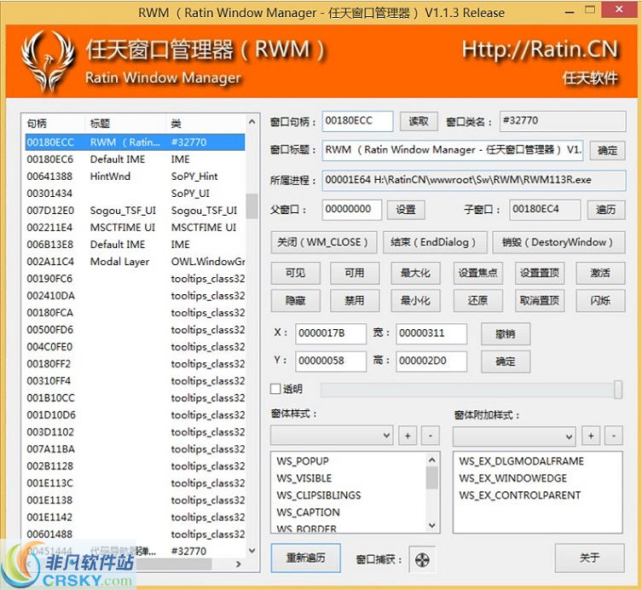642x590 pixels.
Task: Select row 002211E4 MSCTFIME UI
Action: click(135, 228)
